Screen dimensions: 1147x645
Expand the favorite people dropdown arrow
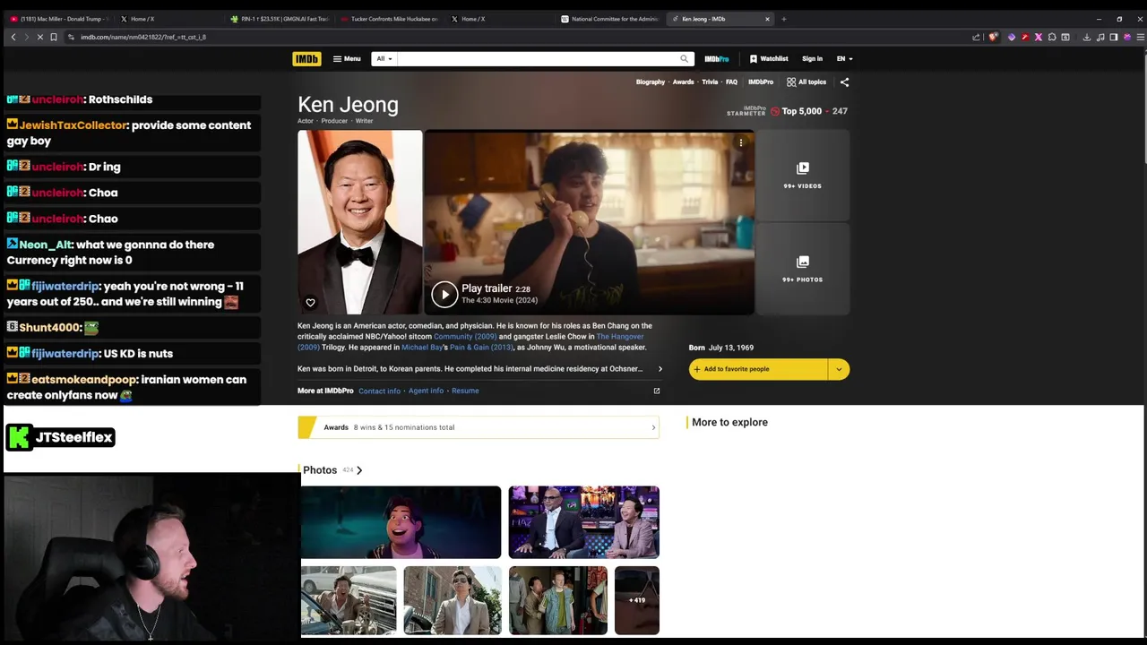[839, 369]
